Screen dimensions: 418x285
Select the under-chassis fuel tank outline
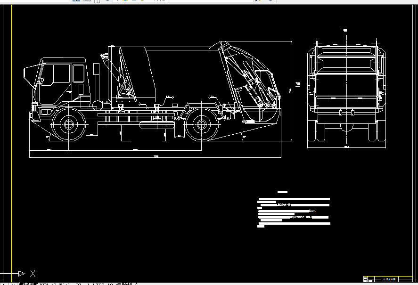click(x=157, y=125)
